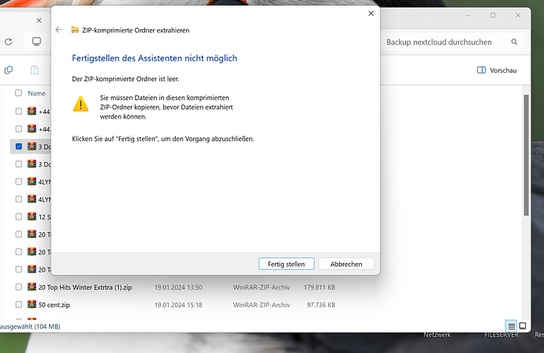Check the unselected 3 Do file checkbox
This screenshot has height=353, width=544.
tap(19, 164)
